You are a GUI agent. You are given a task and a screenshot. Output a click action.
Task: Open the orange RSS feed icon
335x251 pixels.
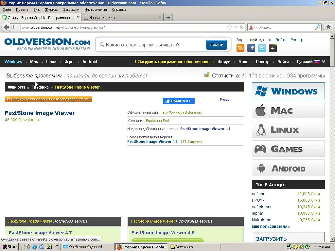[x=240, y=48]
